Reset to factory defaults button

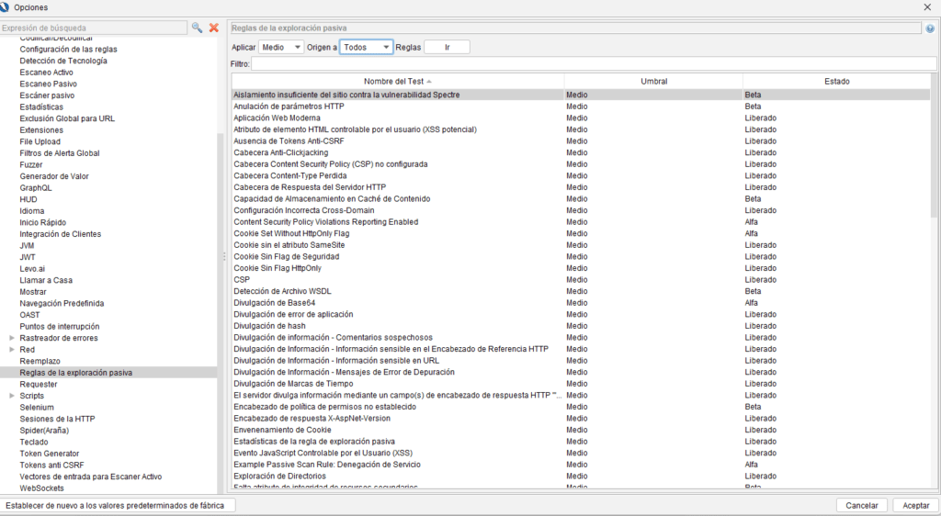coord(118,506)
